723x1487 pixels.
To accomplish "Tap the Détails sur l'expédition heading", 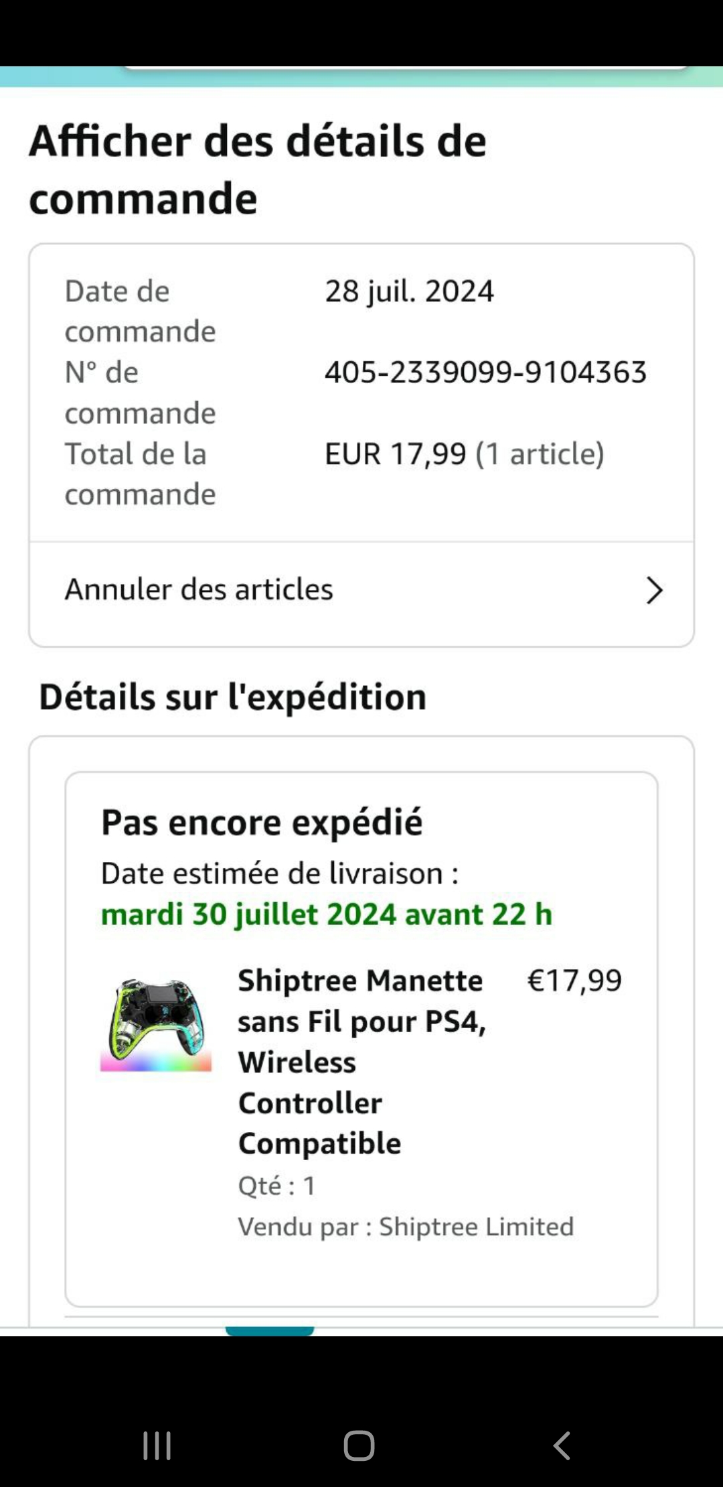I will point(232,697).
